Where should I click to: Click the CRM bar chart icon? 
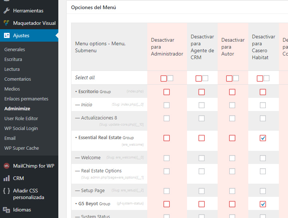pos(7,178)
